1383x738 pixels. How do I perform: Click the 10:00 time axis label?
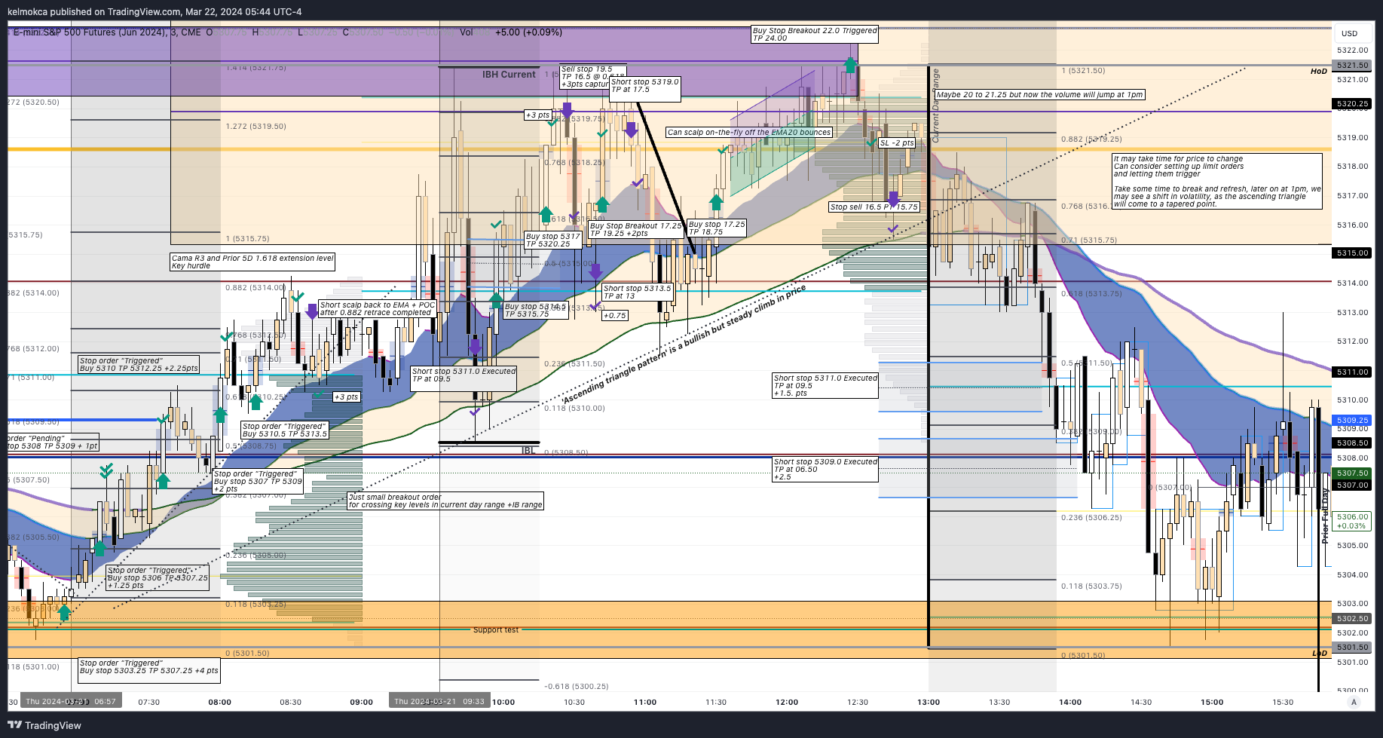503,702
